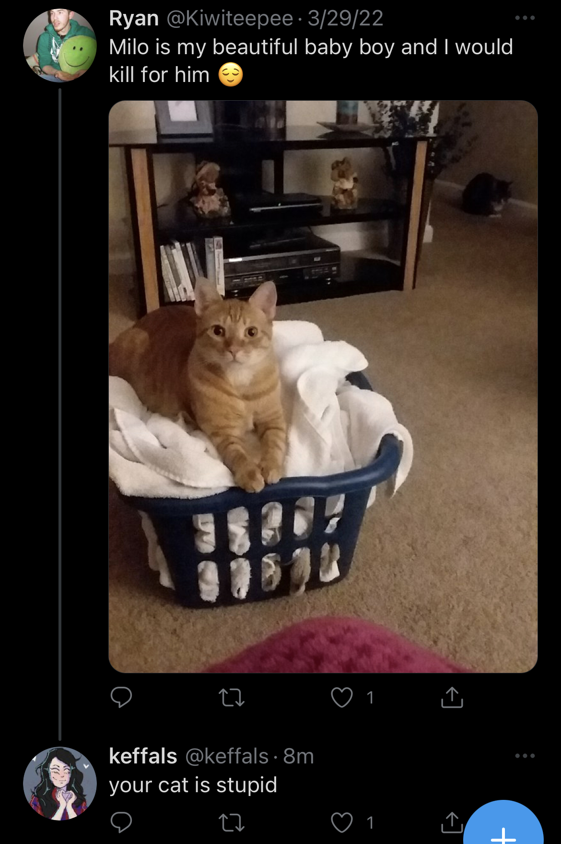Screen dimensions: 561x844
Task: Retweet keffals' reply
Action: [x=232, y=823]
